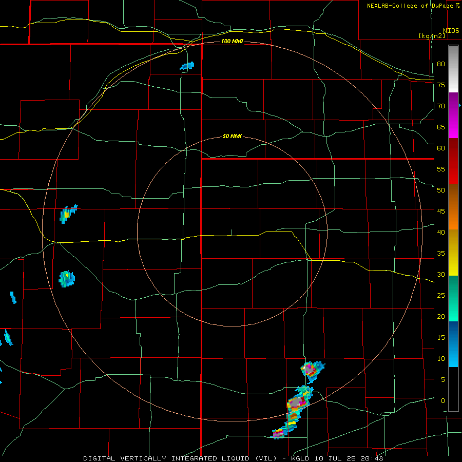Pick the green segment of color bar
Screen dimensions: 462x462
(453, 298)
